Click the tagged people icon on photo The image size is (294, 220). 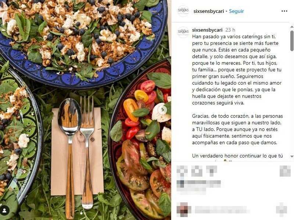[4, 210]
